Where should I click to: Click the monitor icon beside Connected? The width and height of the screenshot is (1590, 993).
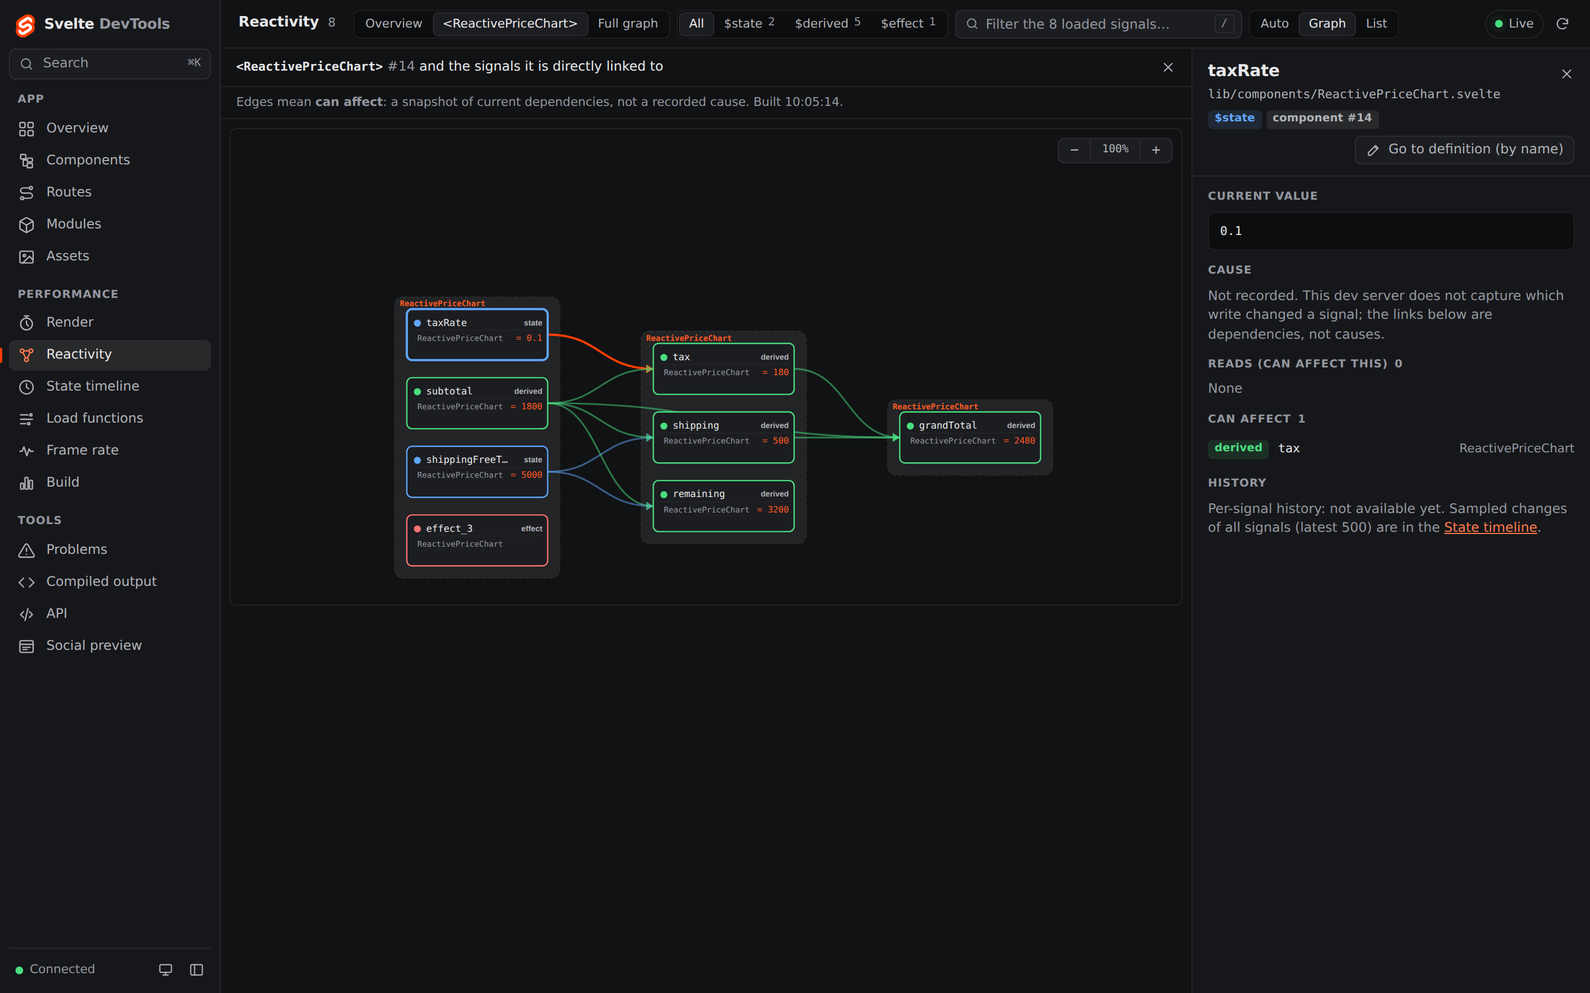166,969
